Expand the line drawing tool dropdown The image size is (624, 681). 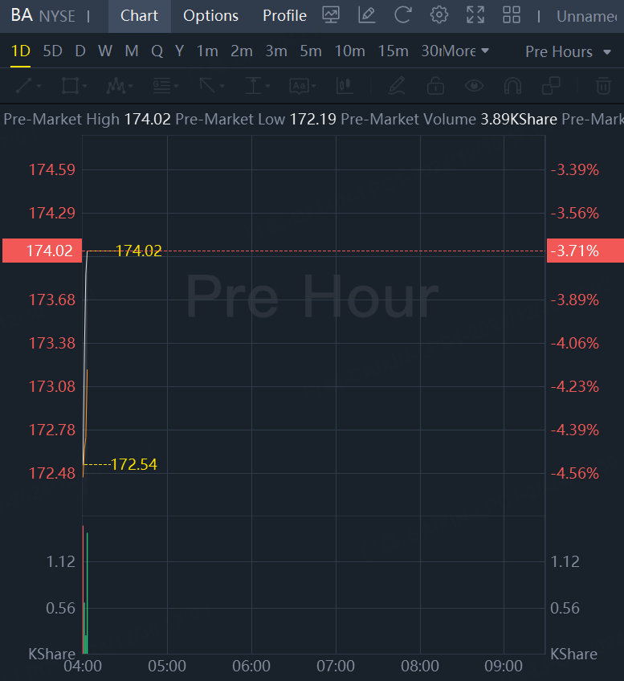pyautogui.click(x=29, y=85)
